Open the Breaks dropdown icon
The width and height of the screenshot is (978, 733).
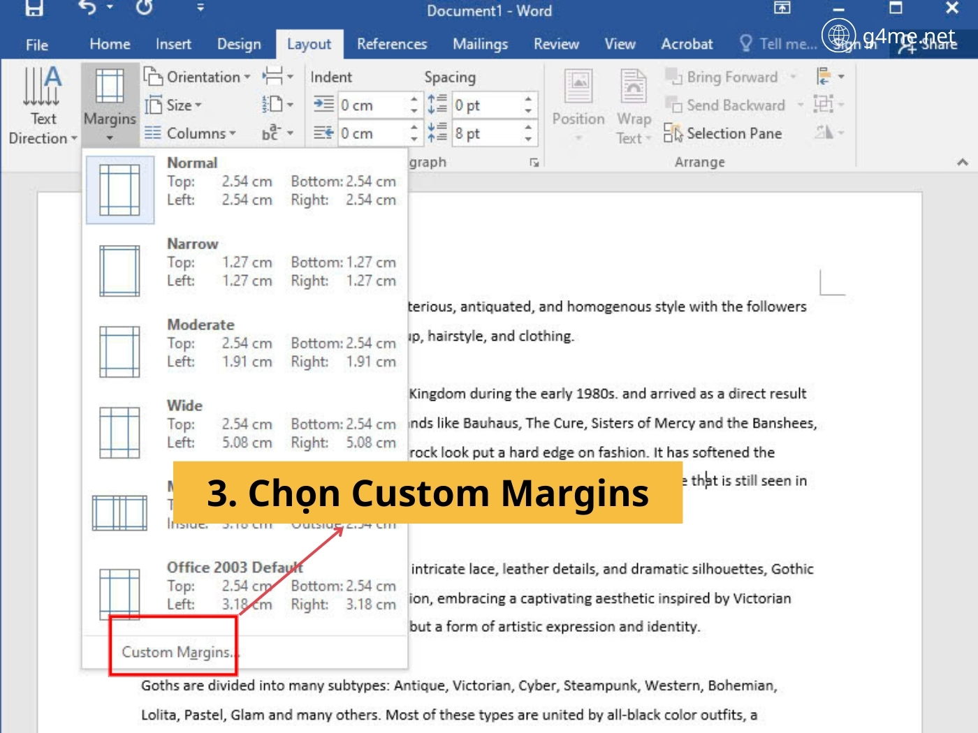click(277, 76)
